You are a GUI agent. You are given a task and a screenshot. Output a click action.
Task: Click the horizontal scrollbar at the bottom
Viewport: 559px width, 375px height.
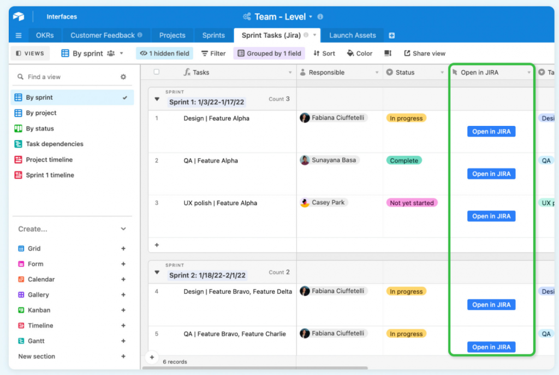pos(255,368)
